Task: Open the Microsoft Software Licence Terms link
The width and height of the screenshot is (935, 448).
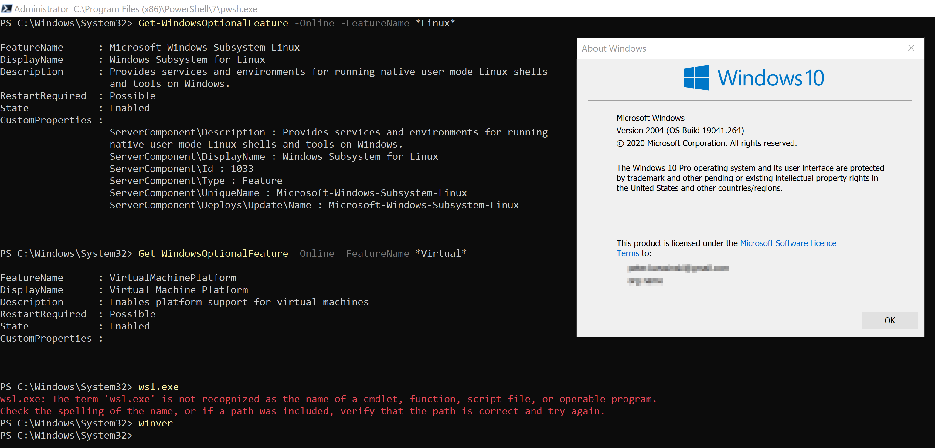Action: pos(788,243)
